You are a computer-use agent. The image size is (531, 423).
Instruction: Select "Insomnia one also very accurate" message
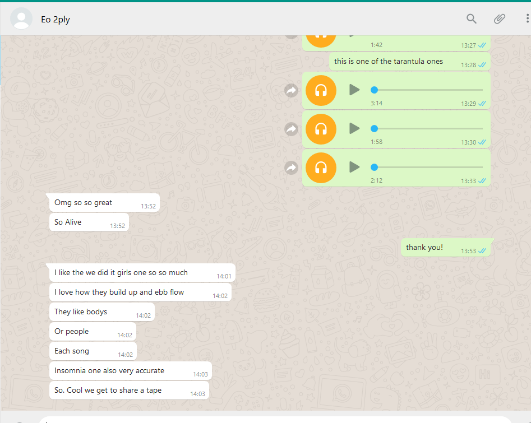tap(131, 371)
